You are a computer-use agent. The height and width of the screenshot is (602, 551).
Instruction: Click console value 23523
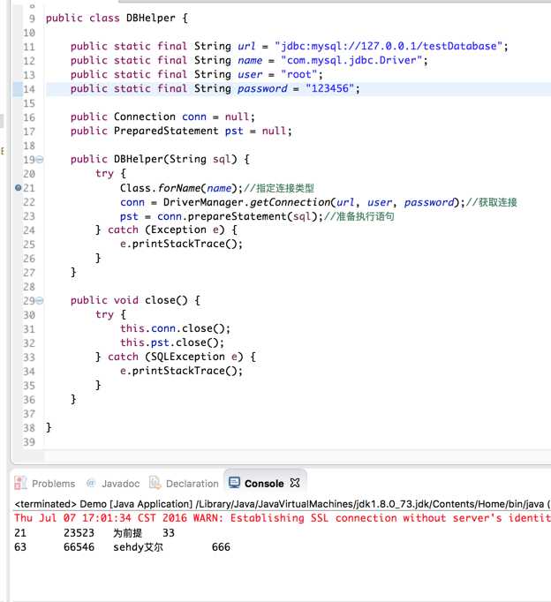click(x=79, y=533)
